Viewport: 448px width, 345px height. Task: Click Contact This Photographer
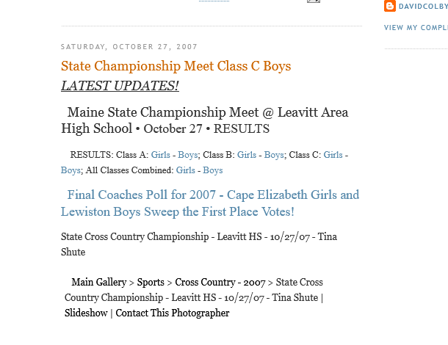tap(172, 313)
